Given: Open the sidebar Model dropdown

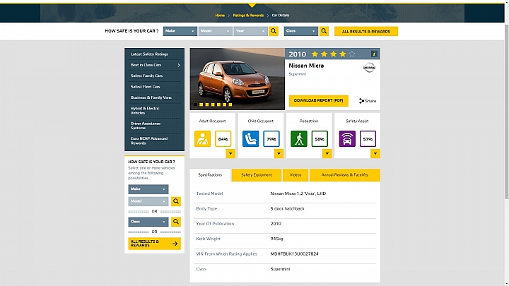Looking at the screenshot, I should [x=148, y=201].
